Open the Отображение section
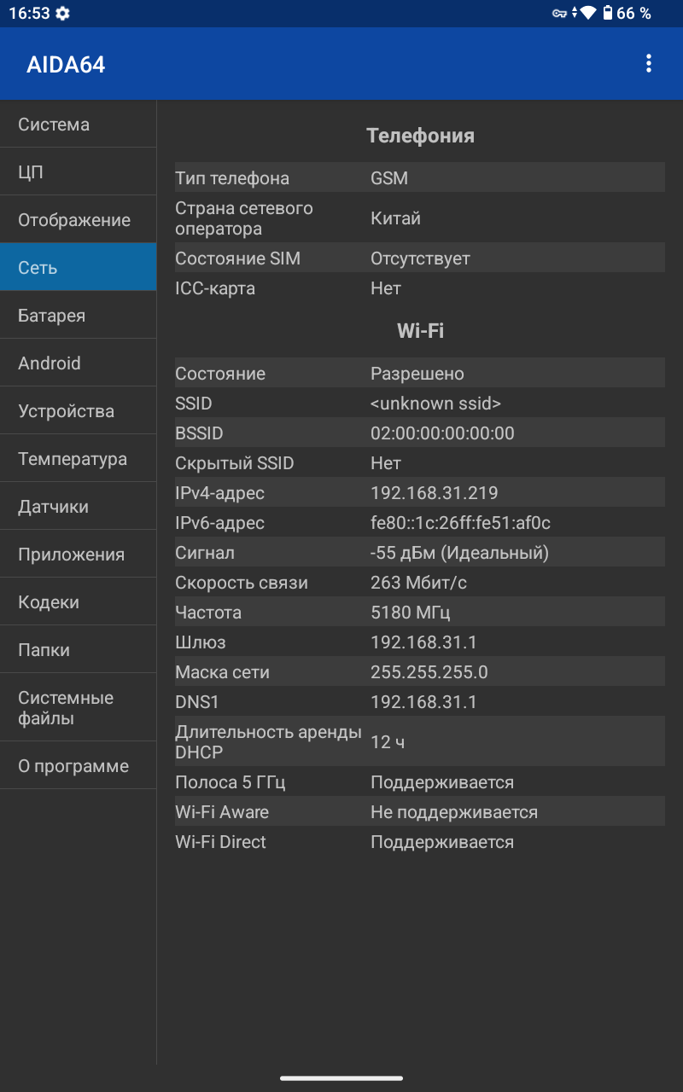Image resolution: width=683 pixels, height=1092 pixels. pyautogui.click(x=78, y=220)
